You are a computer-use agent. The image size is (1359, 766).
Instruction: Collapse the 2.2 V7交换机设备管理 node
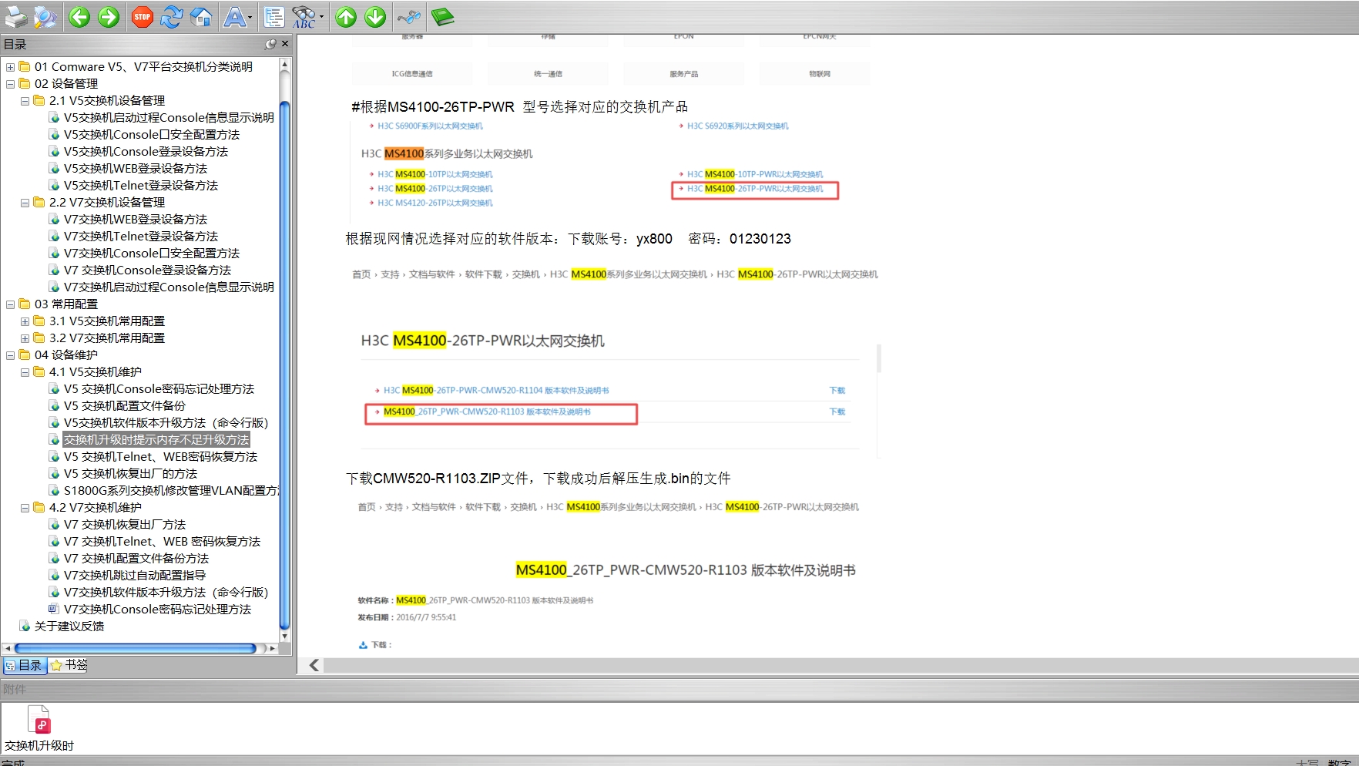[25, 203]
